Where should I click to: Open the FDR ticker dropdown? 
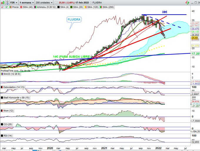pyautogui.click(x=14, y=3)
